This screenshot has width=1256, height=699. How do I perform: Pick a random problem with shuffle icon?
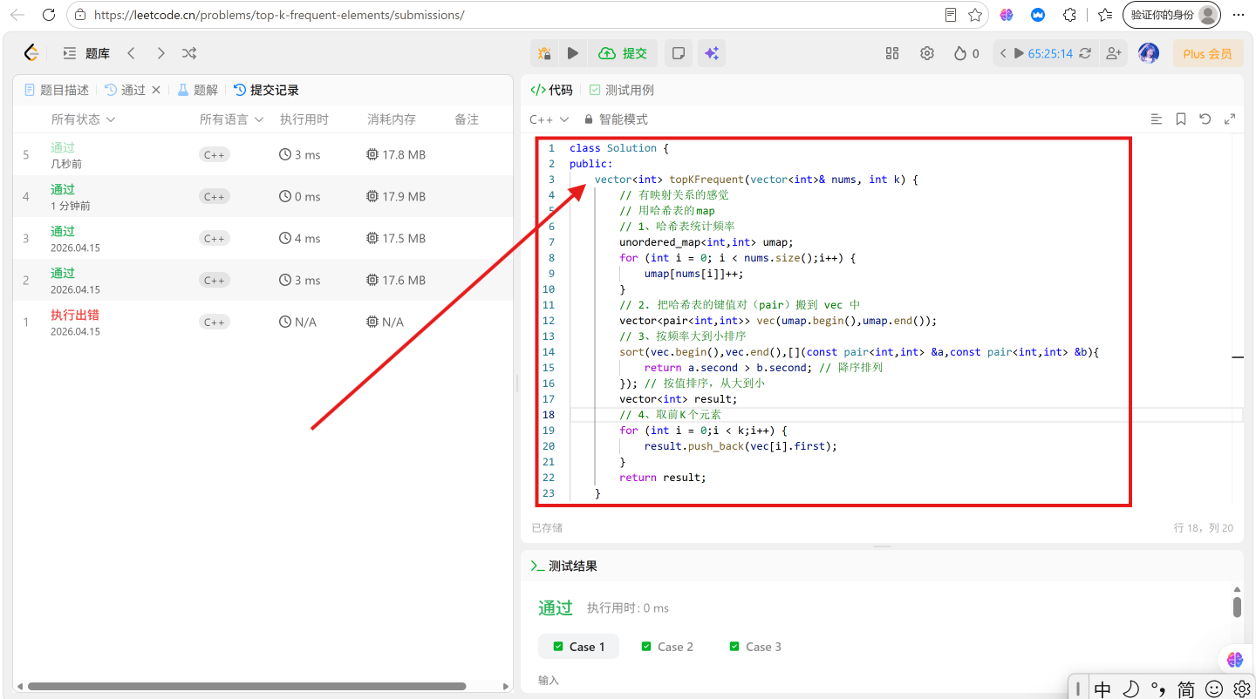189,53
